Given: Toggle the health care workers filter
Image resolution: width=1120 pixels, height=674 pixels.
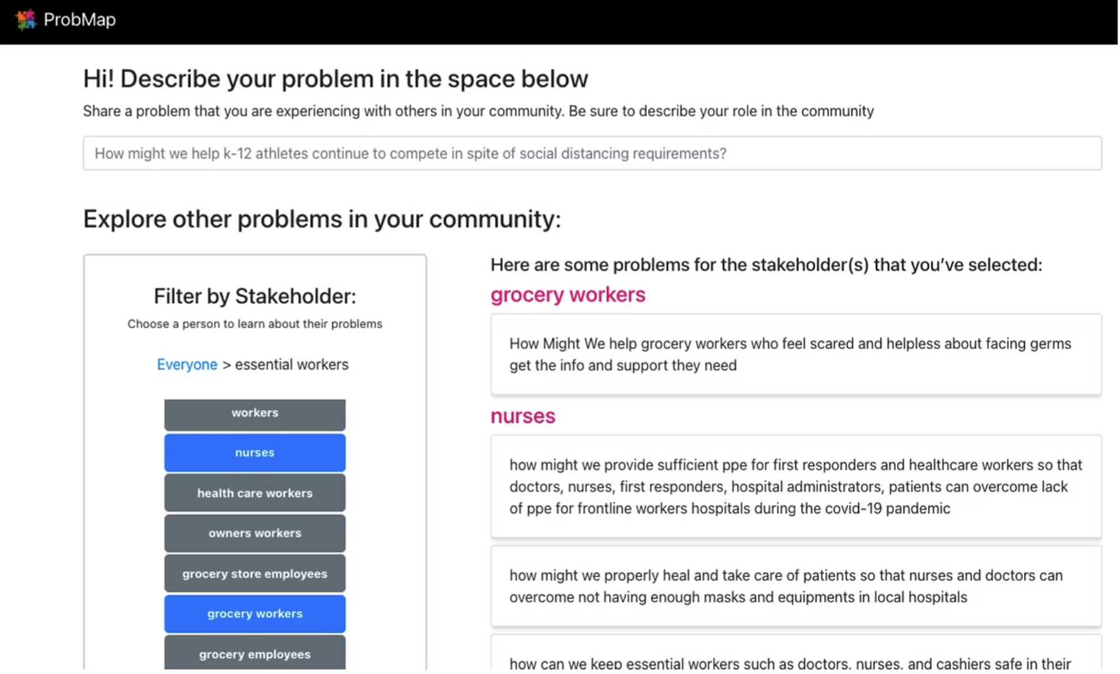Looking at the screenshot, I should tap(255, 493).
